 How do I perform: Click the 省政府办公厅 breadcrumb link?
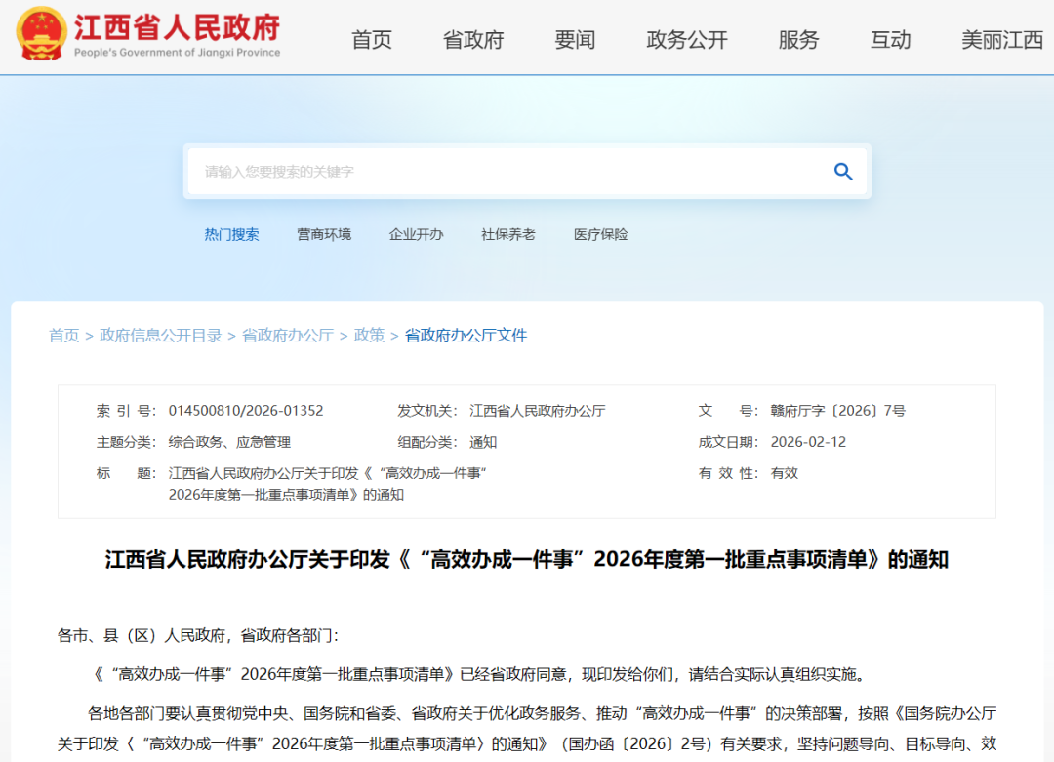(x=288, y=334)
